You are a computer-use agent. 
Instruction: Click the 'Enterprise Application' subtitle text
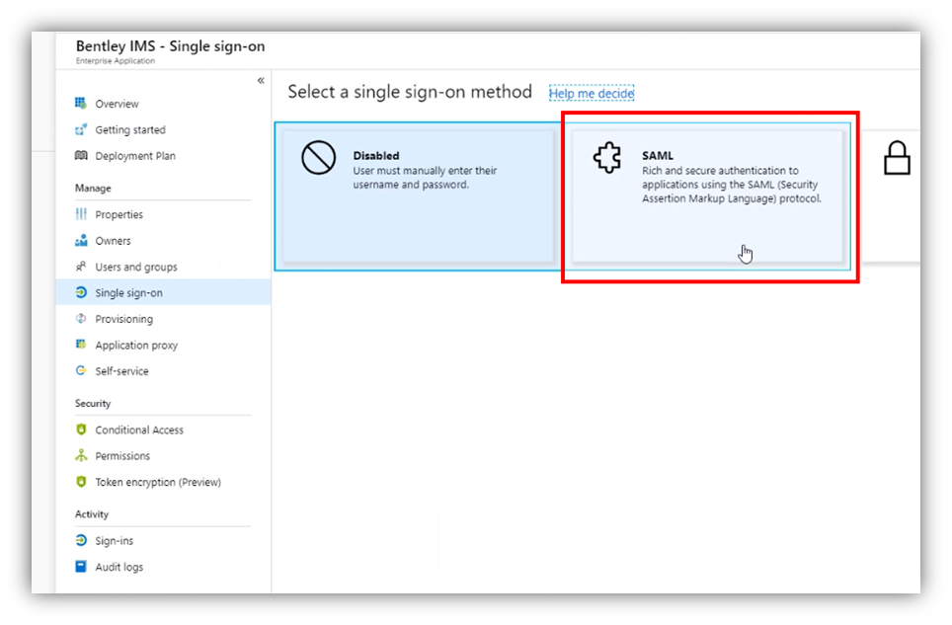(x=116, y=60)
